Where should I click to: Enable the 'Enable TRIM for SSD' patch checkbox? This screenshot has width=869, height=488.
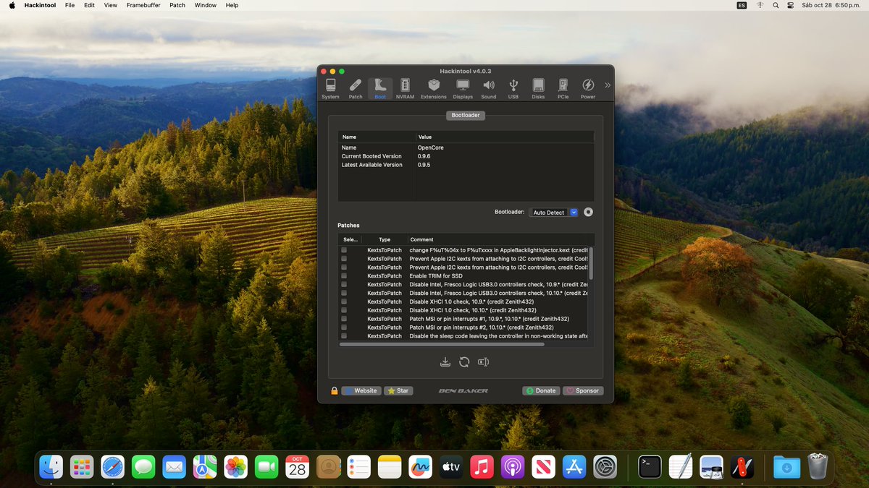pyautogui.click(x=343, y=275)
